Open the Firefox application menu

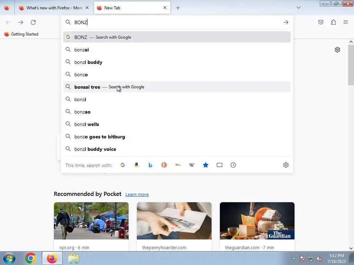[x=346, y=22]
